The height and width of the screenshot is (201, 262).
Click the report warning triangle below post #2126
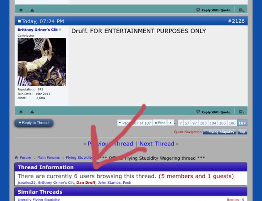32,112
